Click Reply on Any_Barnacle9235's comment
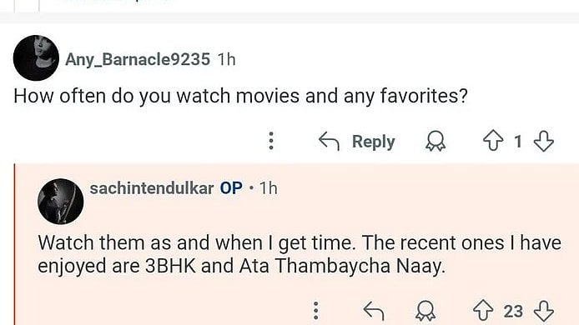Viewport: 579px width, 325px height. pyautogui.click(x=373, y=142)
